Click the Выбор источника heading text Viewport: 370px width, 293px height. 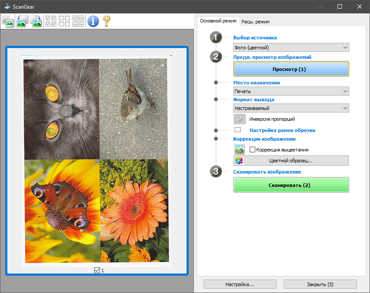(x=255, y=38)
